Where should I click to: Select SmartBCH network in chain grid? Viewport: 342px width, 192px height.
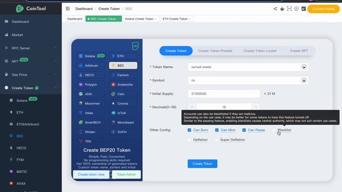[x=90, y=122]
